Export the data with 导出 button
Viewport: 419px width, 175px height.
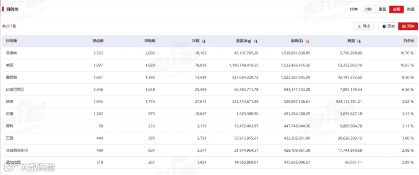click(364, 26)
